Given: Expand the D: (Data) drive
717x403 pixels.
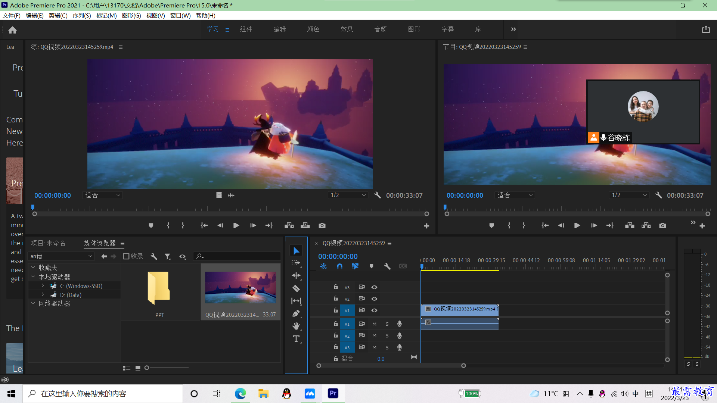Looking at the screenshot, I should click(43, 295).
